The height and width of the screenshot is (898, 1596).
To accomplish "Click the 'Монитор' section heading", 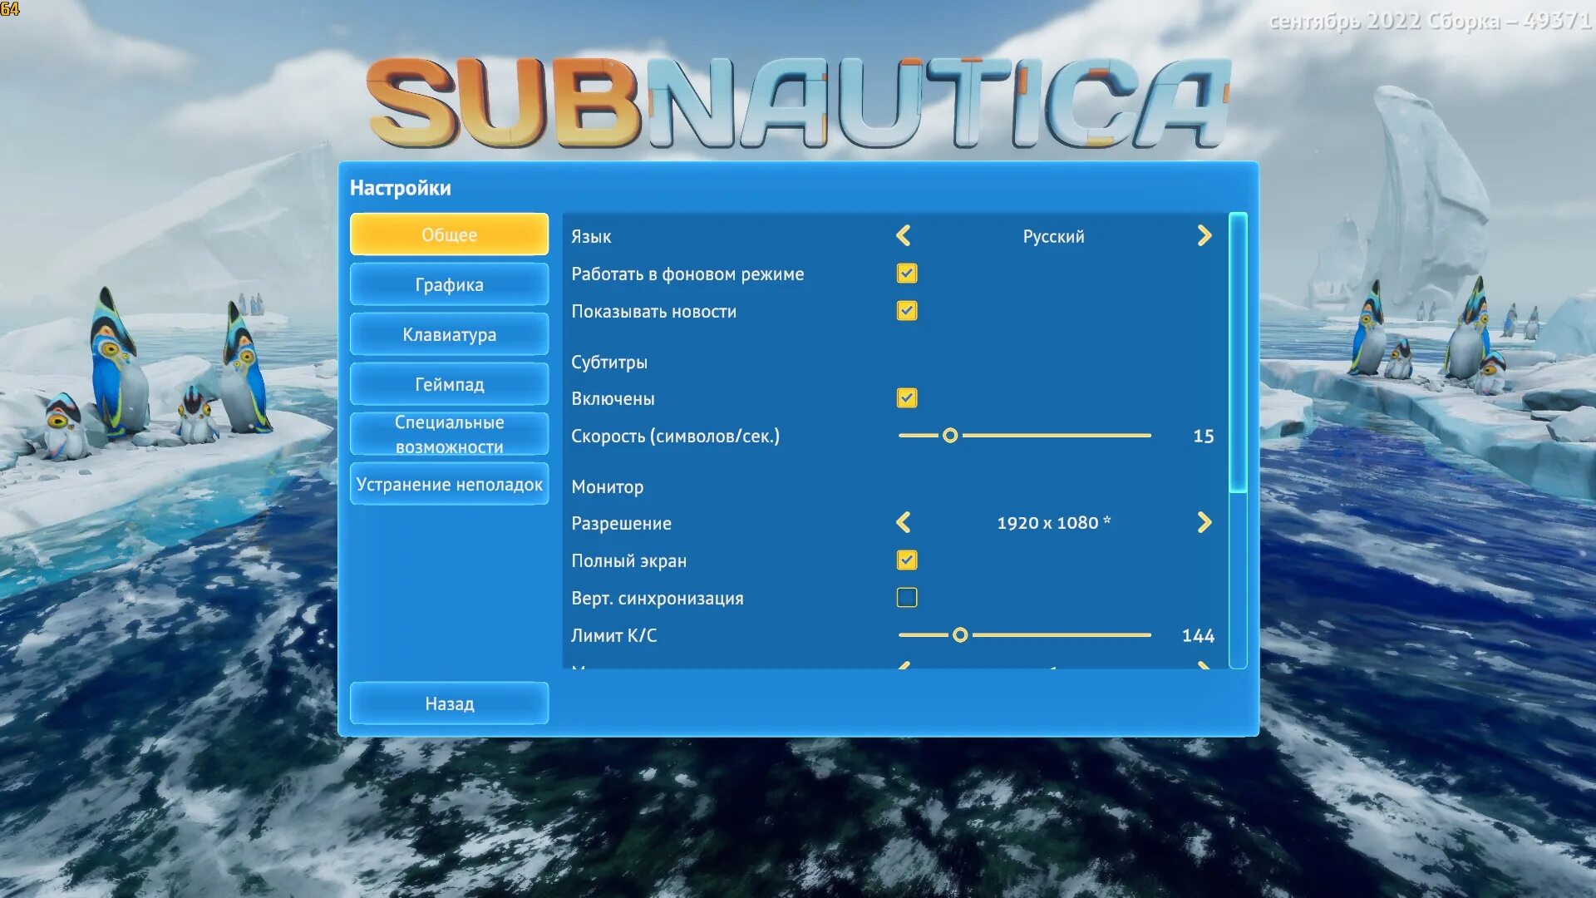I will (607, 487).
